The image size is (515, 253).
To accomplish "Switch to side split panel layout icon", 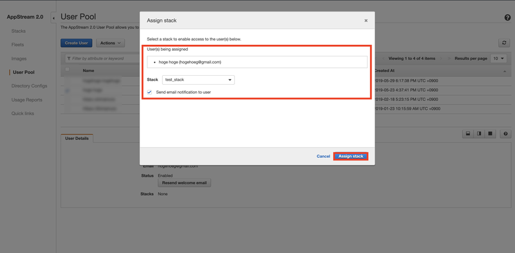I will pyautogui.click(x=479, y=134).
